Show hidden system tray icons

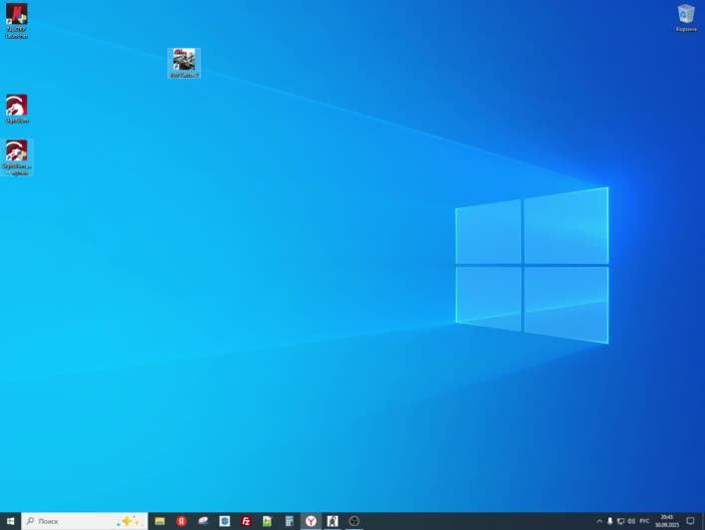point(599,521)
